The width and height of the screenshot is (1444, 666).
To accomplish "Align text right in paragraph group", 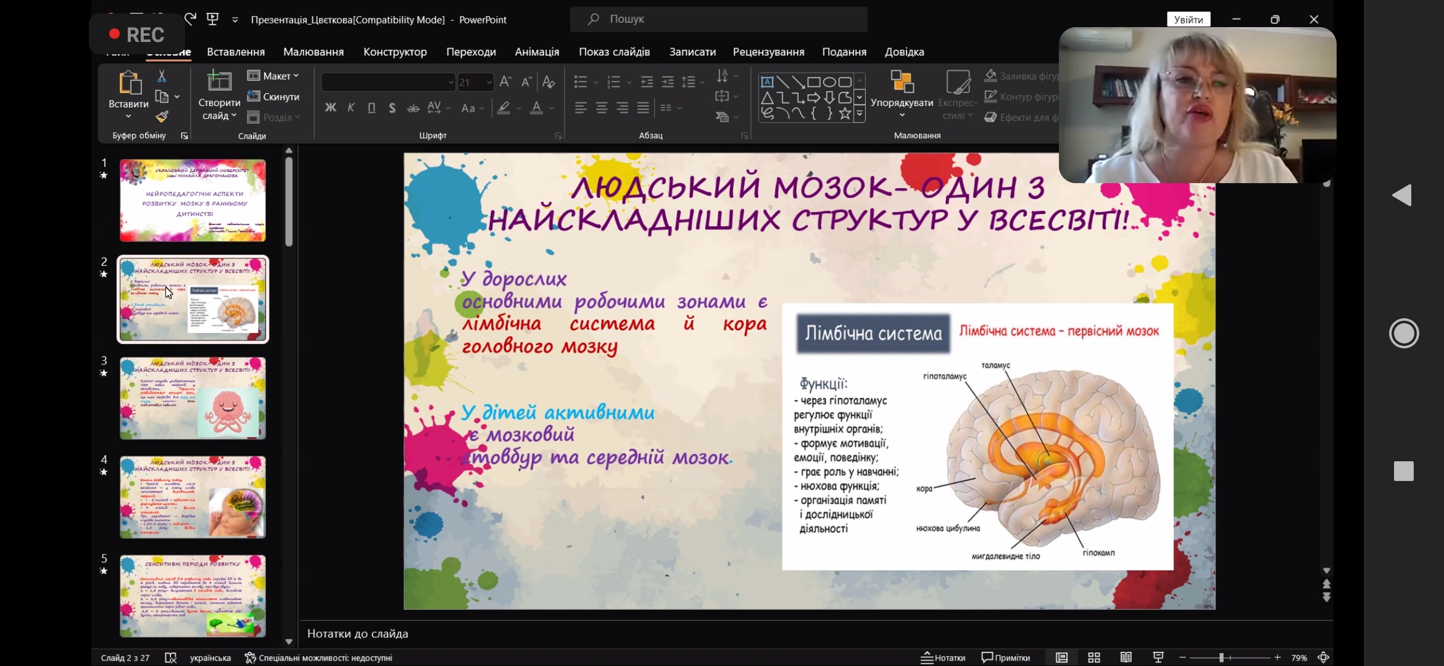I will [x=623, y=108].
